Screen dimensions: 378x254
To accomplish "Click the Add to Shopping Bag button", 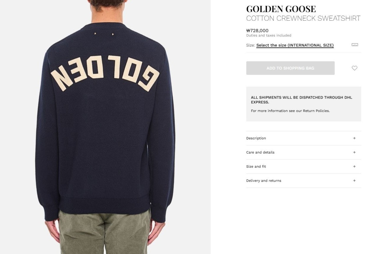I will [290, 68].
